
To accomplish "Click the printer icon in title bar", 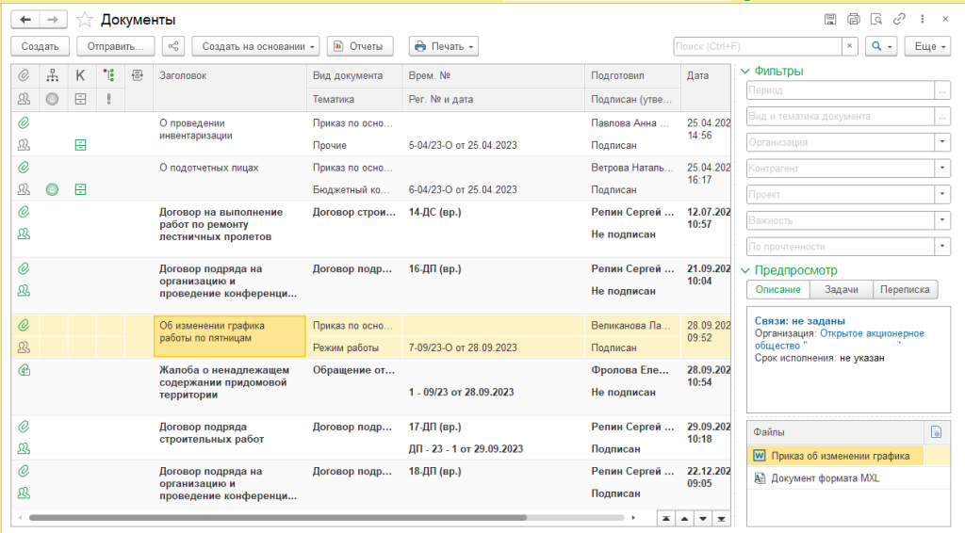I will click(x=853, y=19).
